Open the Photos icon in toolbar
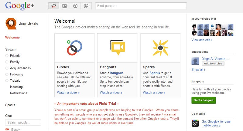Viewport: 243px width, 131px height. (x=64, y=6)
